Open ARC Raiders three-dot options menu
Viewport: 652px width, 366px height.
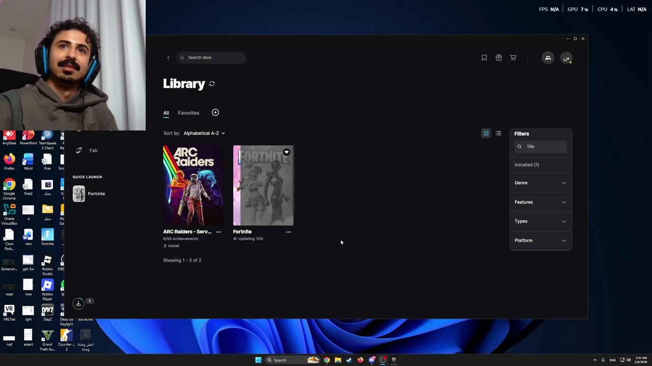tap(219, 232)
